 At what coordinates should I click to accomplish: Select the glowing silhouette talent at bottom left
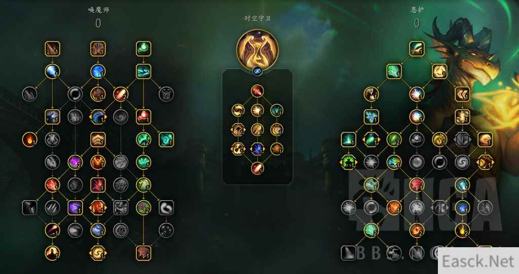click(52, 253)
